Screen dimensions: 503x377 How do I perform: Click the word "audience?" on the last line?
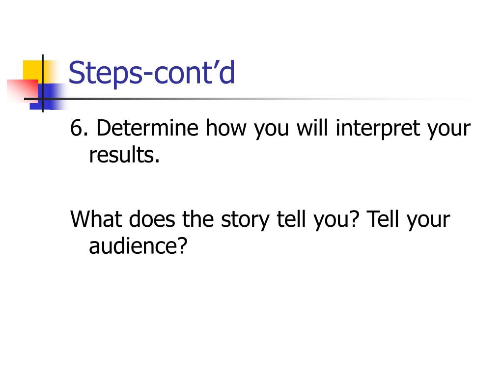[138, 246]
